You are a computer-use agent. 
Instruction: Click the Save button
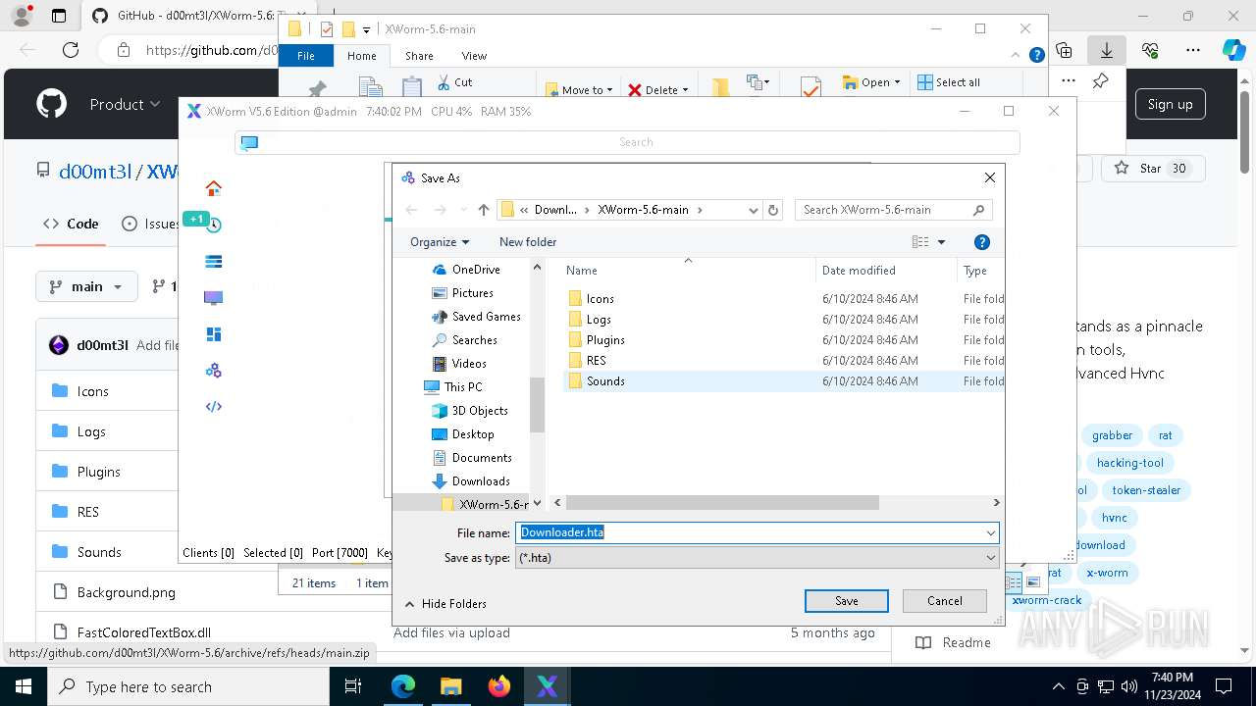(x=847, y=601)
